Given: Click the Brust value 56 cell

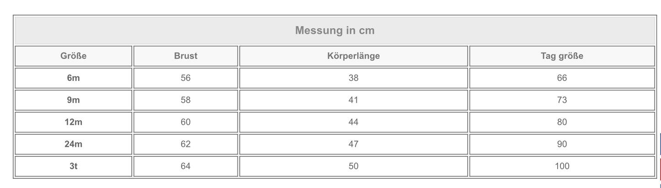Looking at the screenshot, I should [x=186, y=78].
